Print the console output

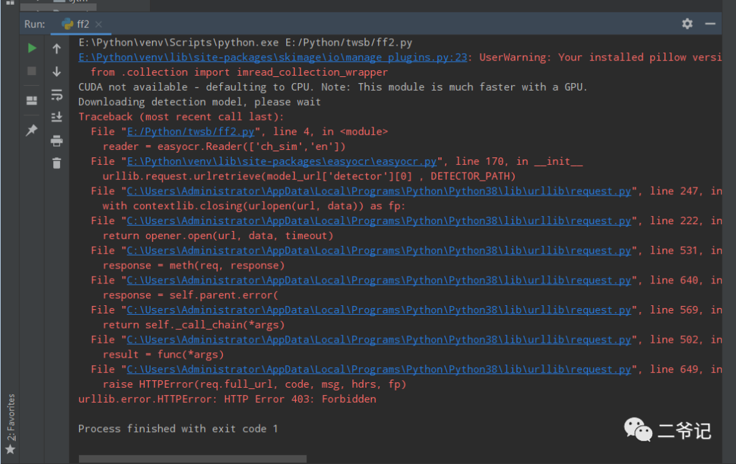pos(57,141)
